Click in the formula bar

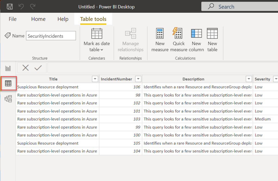click(x=163, y=68)
